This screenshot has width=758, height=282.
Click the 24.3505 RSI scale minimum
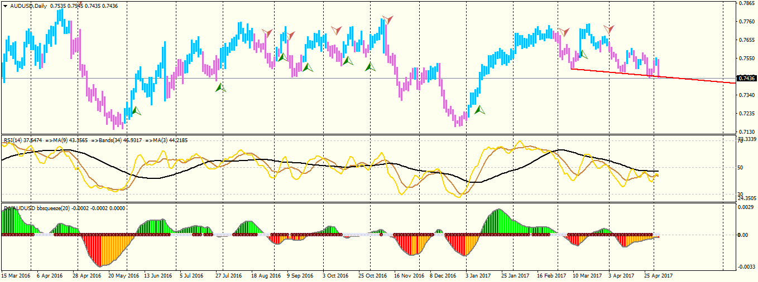point(747,198)
